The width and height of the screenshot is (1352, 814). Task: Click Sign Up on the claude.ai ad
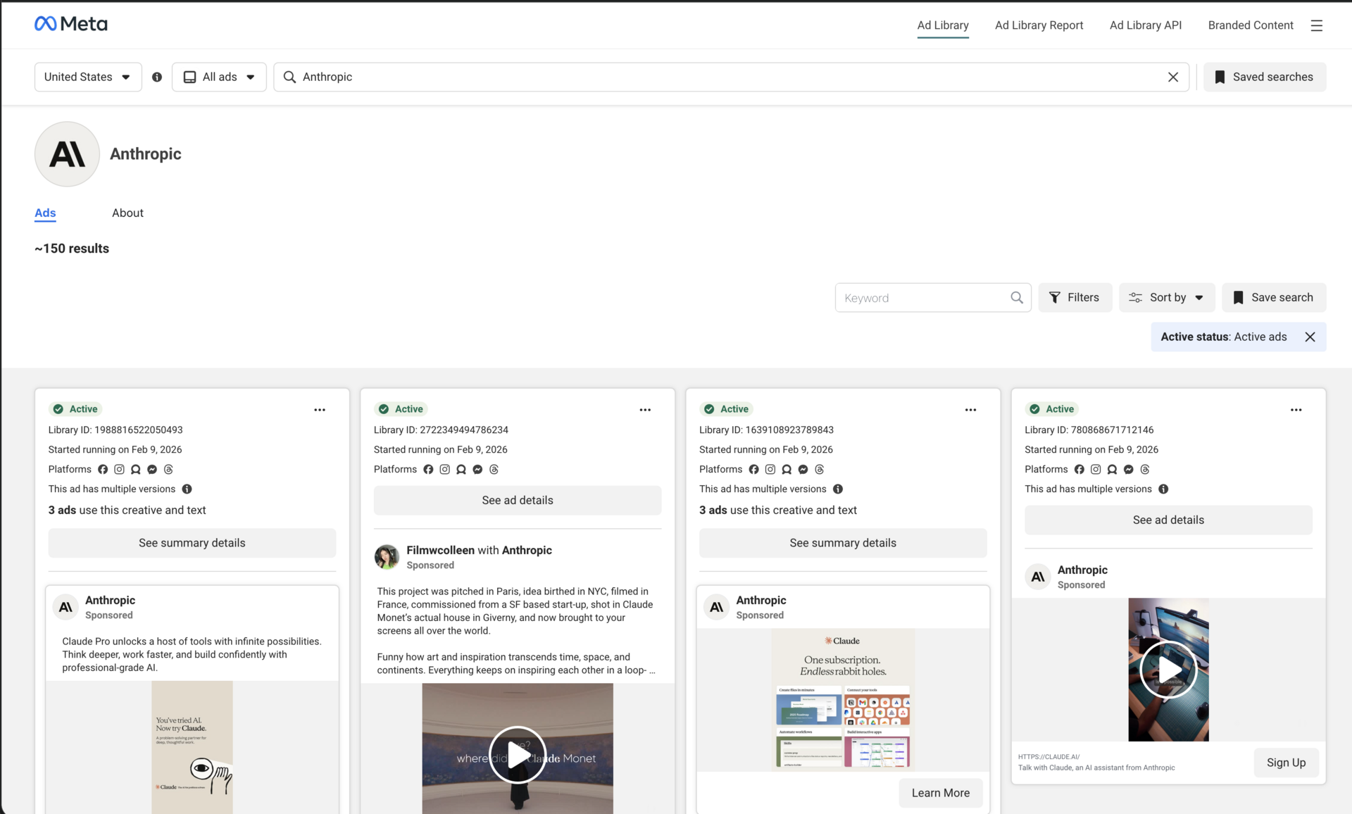[1286, 763]
